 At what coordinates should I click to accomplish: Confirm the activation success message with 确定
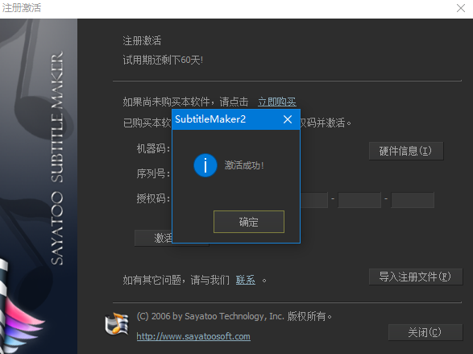[249, 222]
